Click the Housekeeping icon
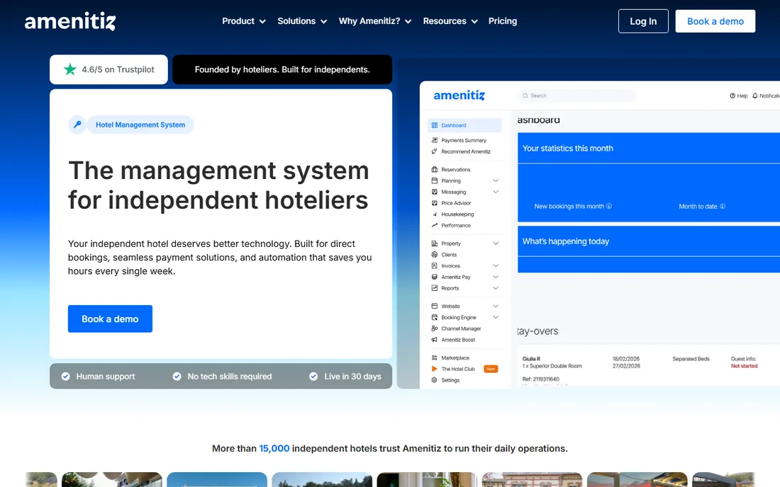The image size is (780, 487). tap(434, 214)
